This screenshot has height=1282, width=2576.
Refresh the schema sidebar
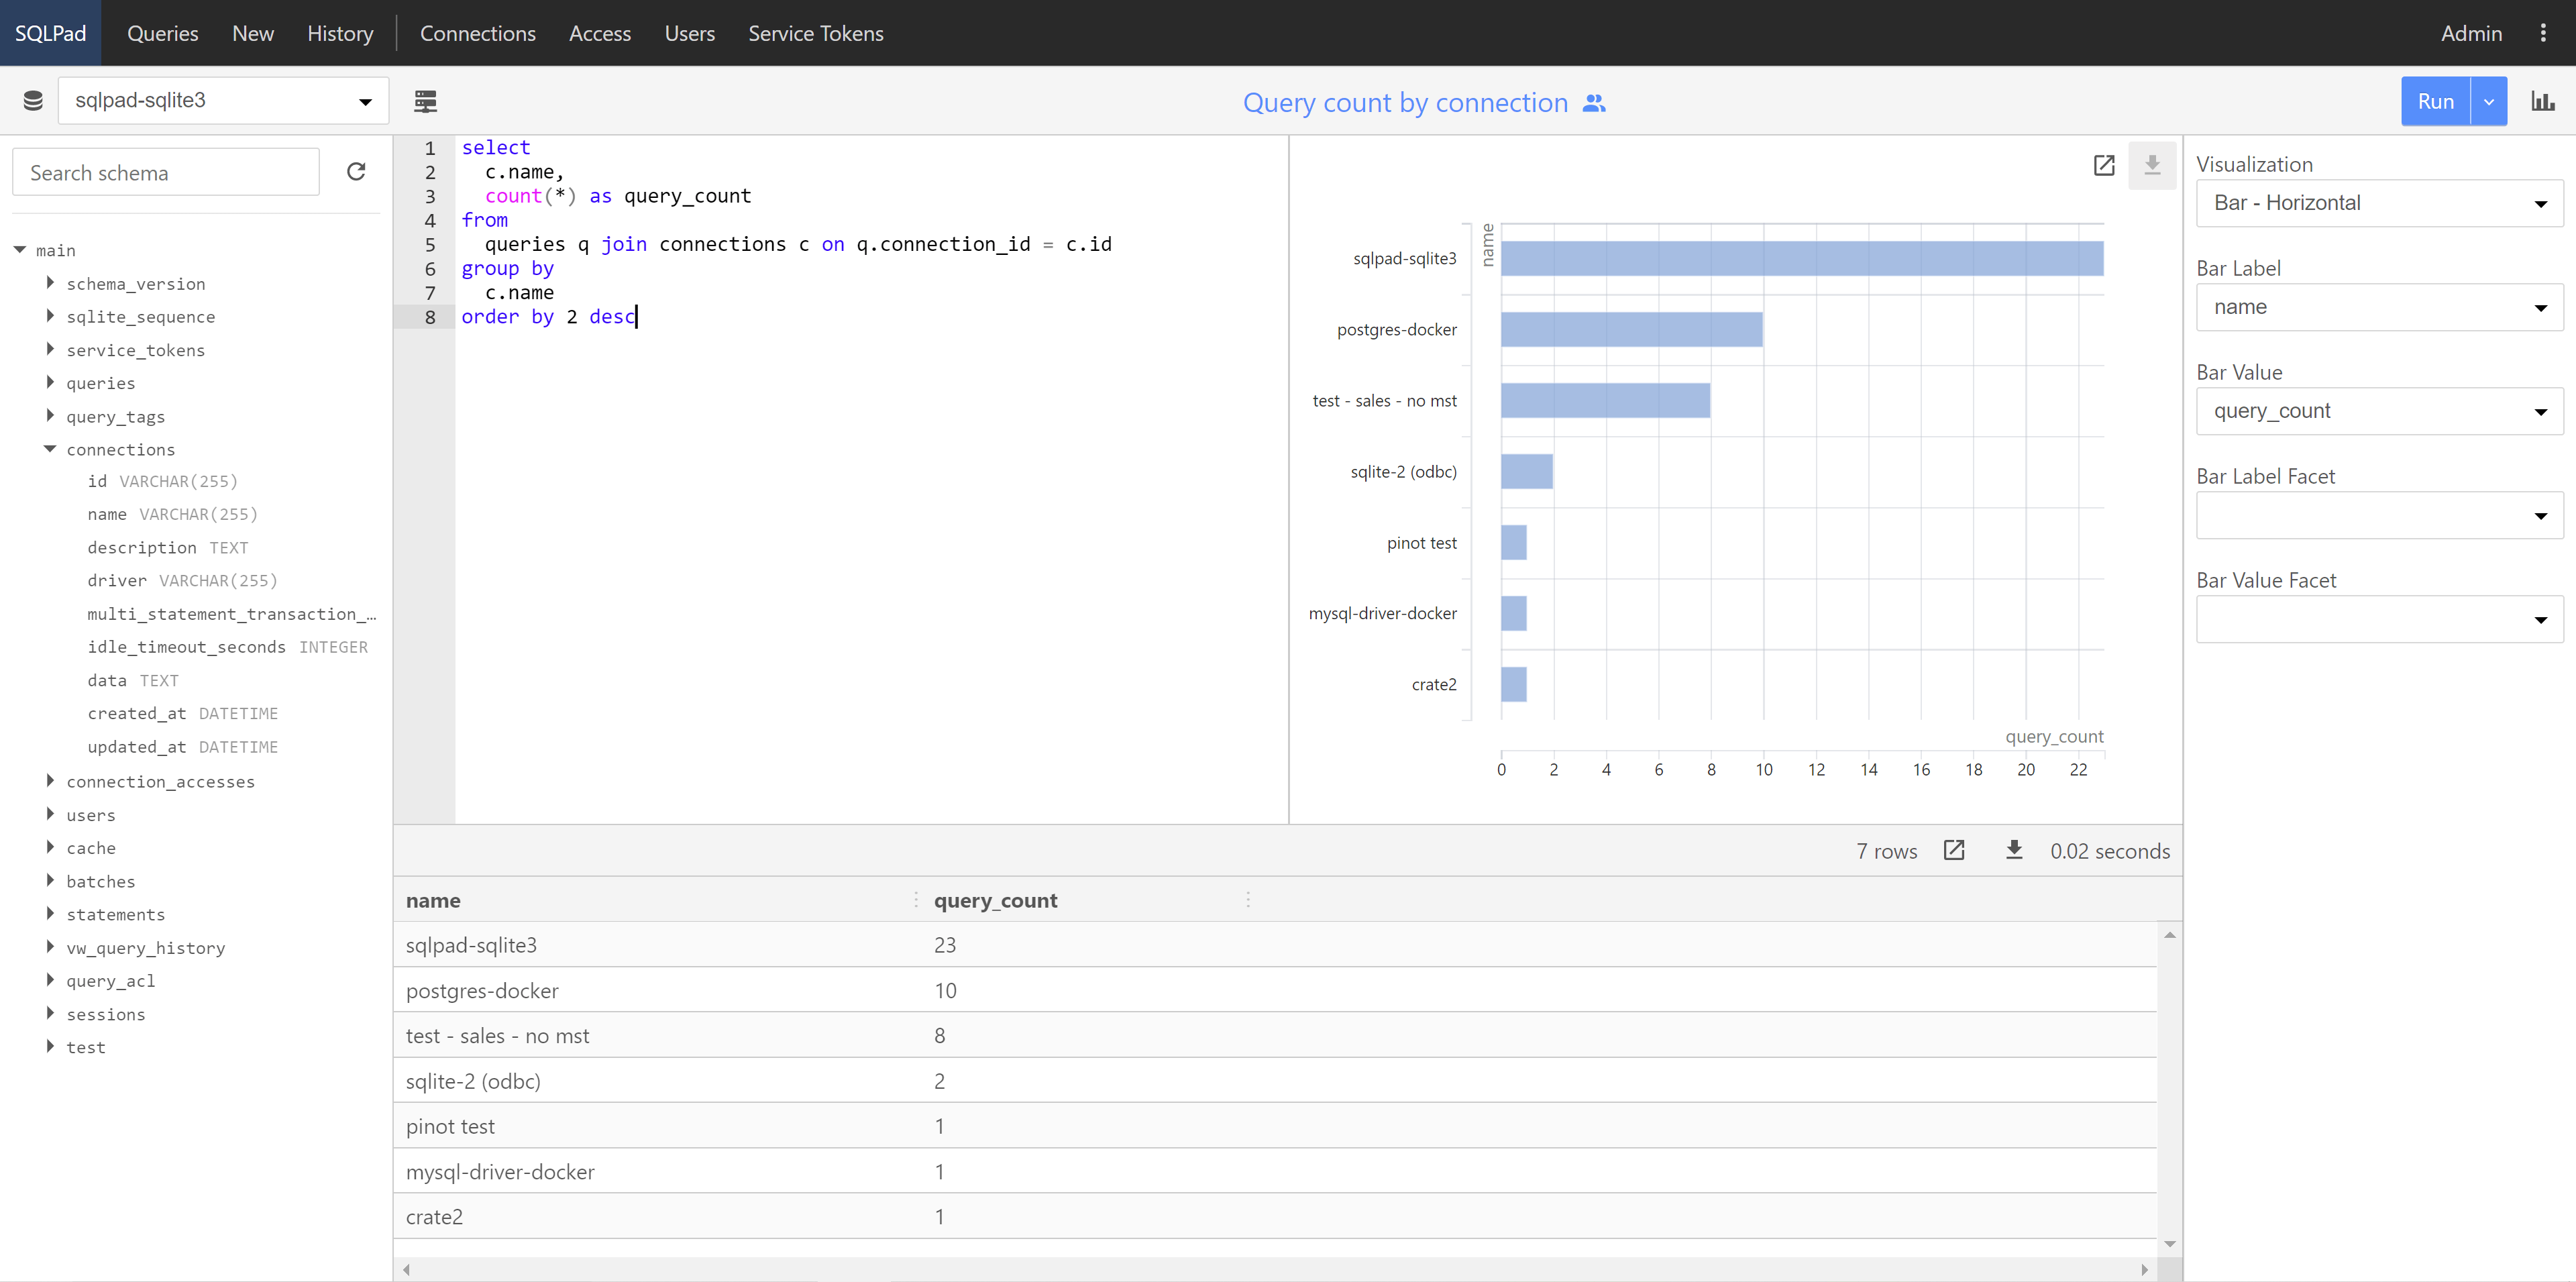[357, 171]
